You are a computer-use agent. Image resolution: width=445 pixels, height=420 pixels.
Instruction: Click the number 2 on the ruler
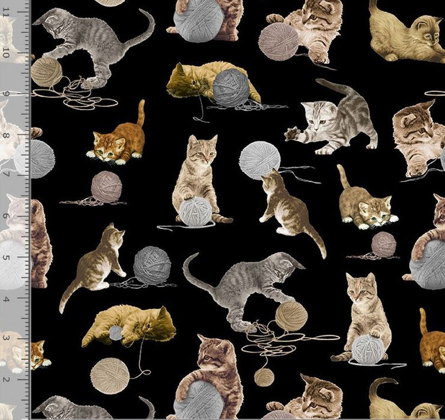tap(7, 379)
